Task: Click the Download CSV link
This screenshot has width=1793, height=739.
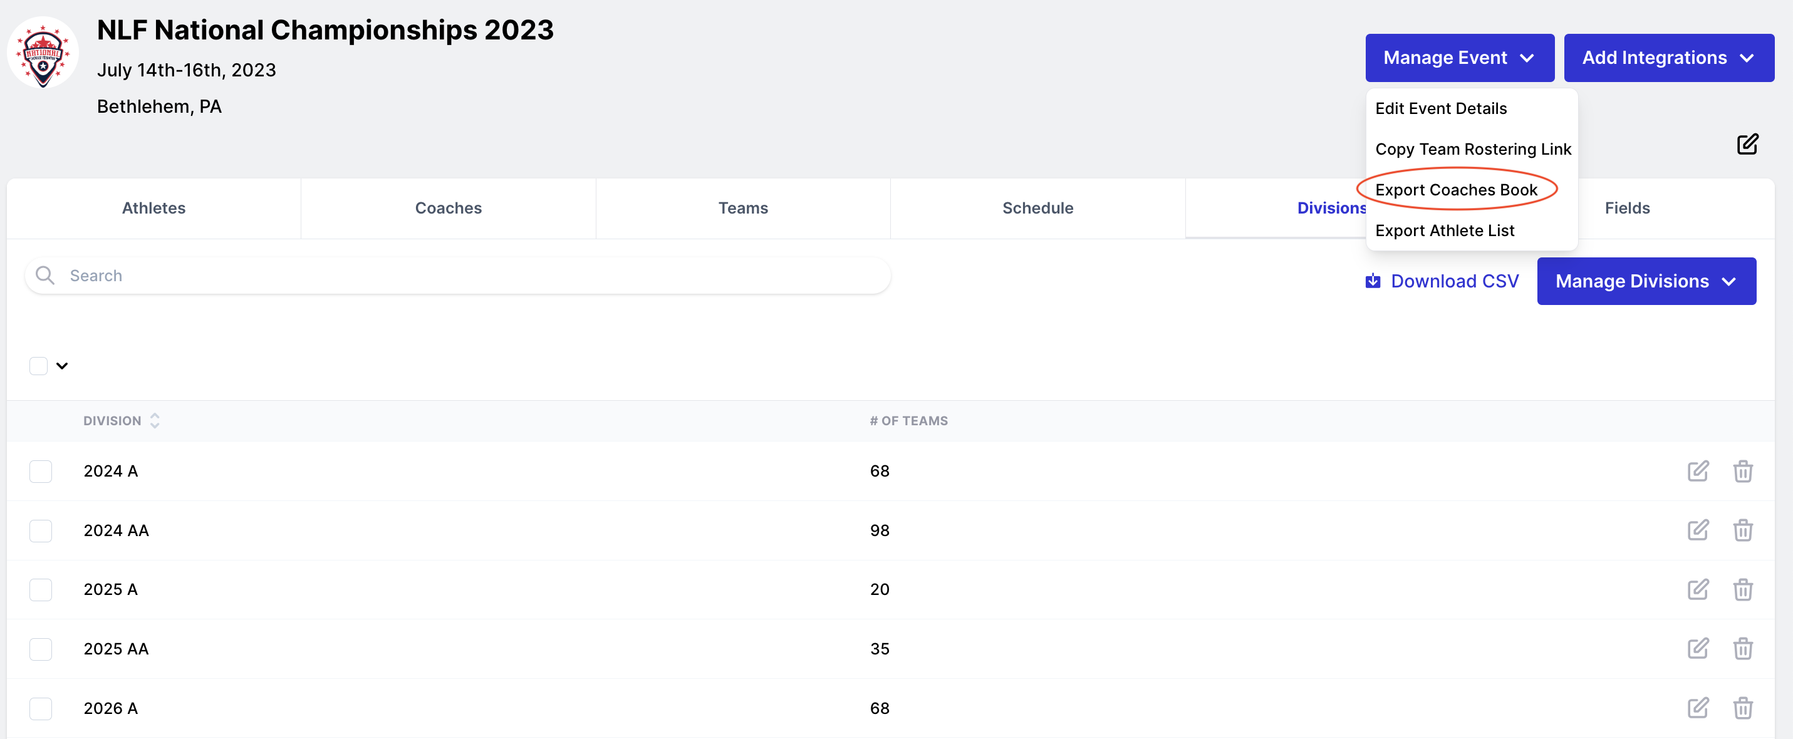Action: (1442, 281)
